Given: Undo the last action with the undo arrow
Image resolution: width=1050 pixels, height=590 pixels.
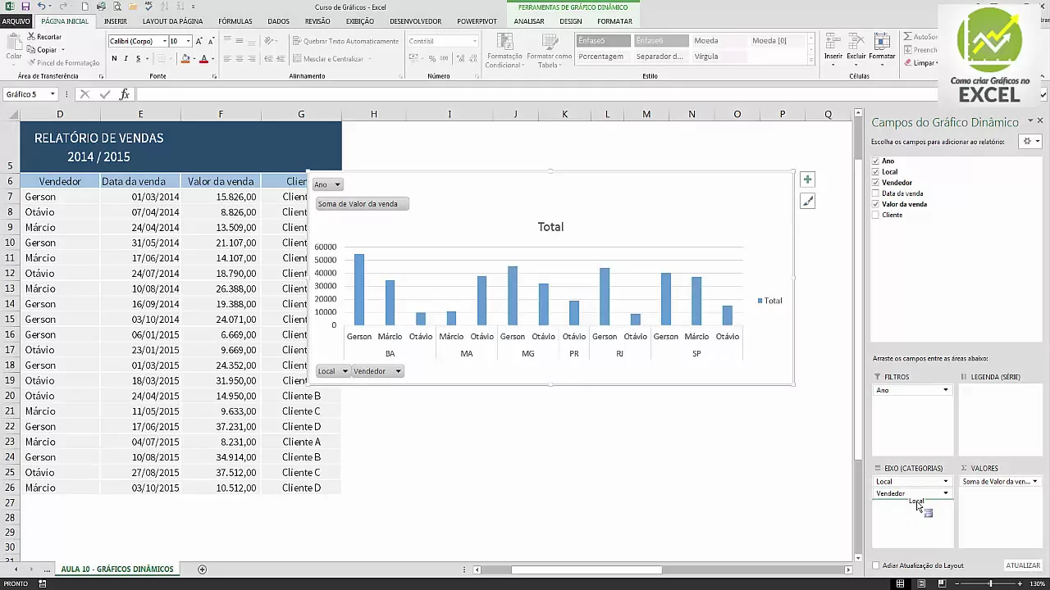Looking at the screenshot, I should tap(42, 7).
